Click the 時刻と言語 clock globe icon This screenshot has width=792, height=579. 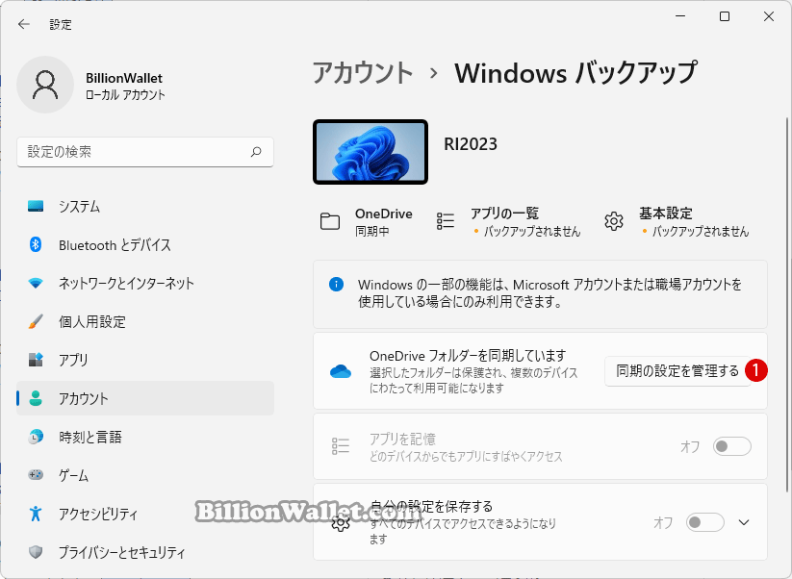(36, 437)
